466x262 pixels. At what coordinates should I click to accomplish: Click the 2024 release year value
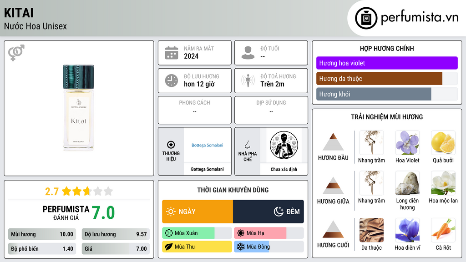[191, 56]
